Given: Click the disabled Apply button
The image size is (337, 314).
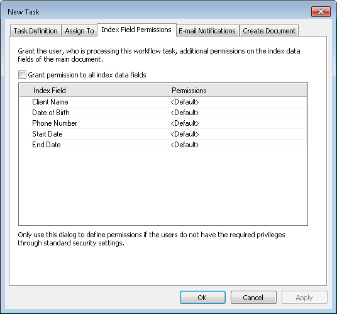Looking at the screenshot, I should 304,298.
